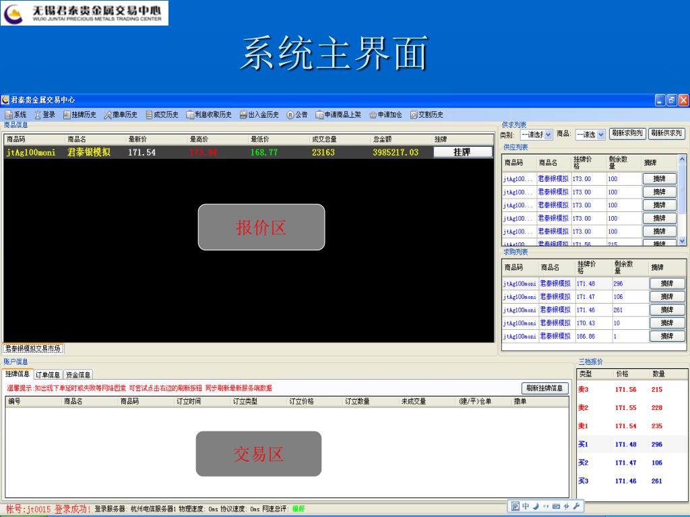Select the 卖3 171.56 row in 三档报价

[x=632, y=390]
